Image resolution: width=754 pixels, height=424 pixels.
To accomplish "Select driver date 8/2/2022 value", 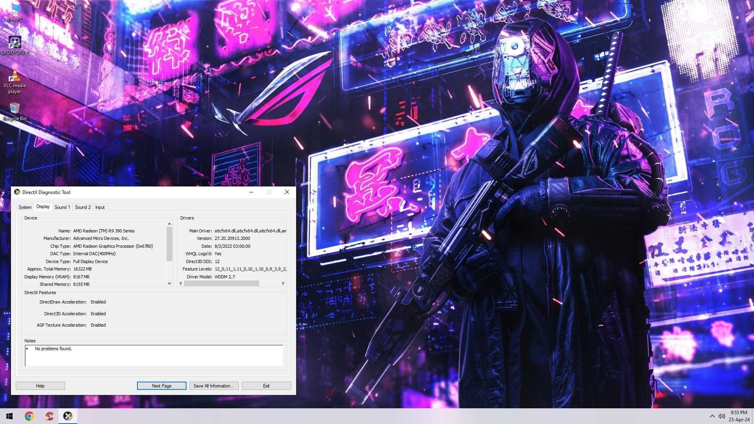I will click(x=232, y=246).
